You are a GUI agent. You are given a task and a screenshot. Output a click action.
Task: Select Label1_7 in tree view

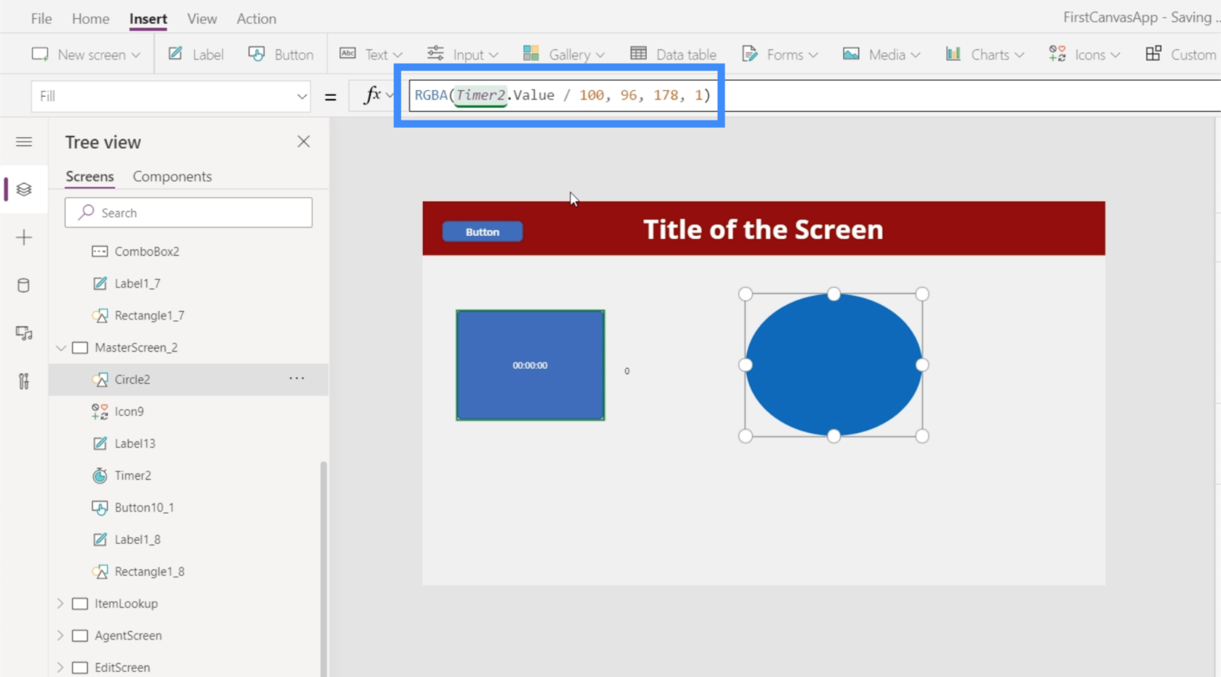pyautogui.click(x=137, y=283)
